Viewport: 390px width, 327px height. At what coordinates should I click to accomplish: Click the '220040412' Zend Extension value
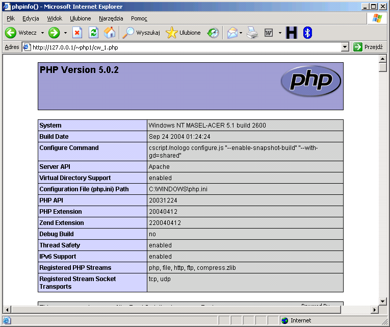pos(165,223)
